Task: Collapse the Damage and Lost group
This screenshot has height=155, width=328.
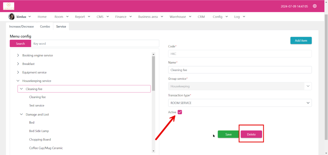Action: 21,114
